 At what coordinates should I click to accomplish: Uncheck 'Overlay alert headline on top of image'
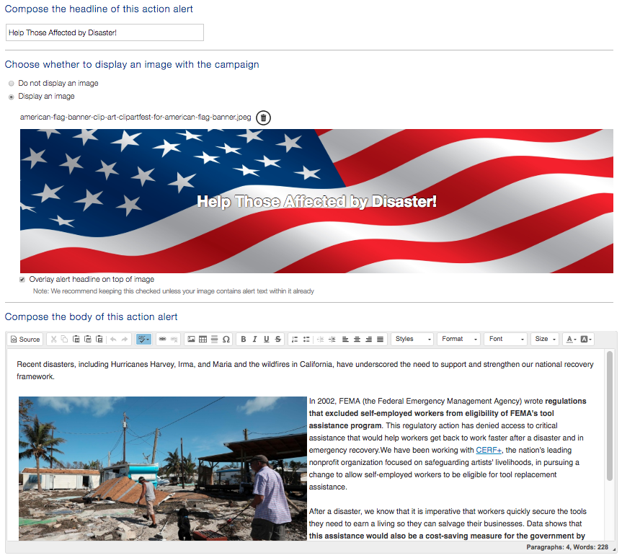coord(22,280)
